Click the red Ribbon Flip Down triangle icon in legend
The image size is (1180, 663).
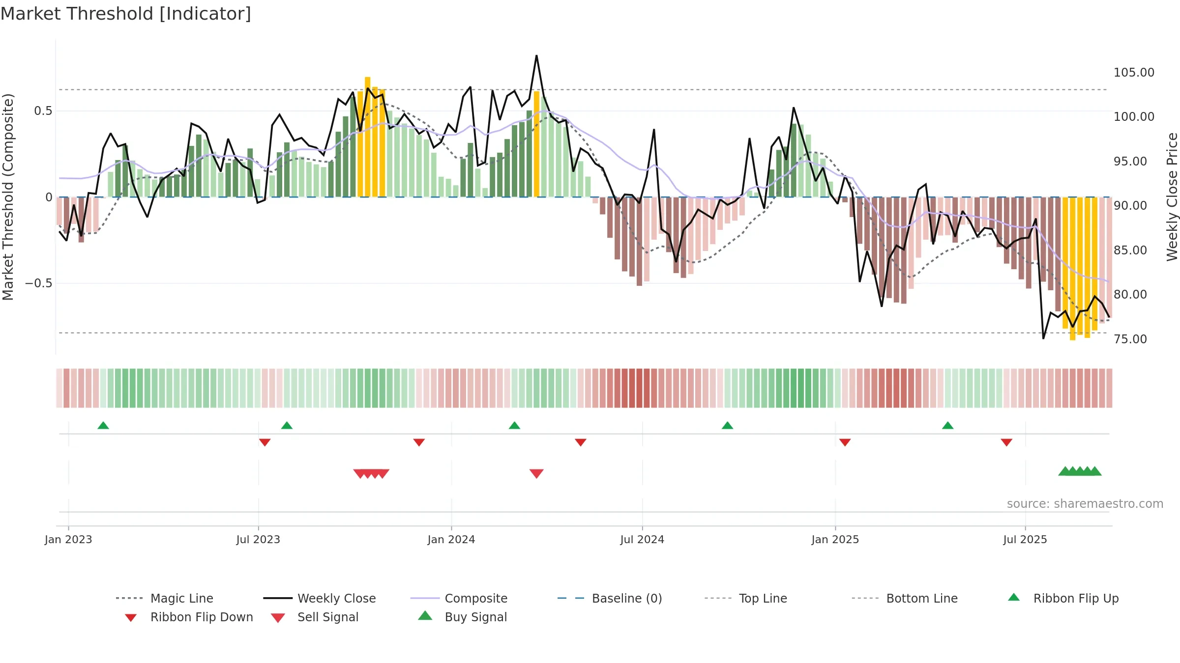131,618
